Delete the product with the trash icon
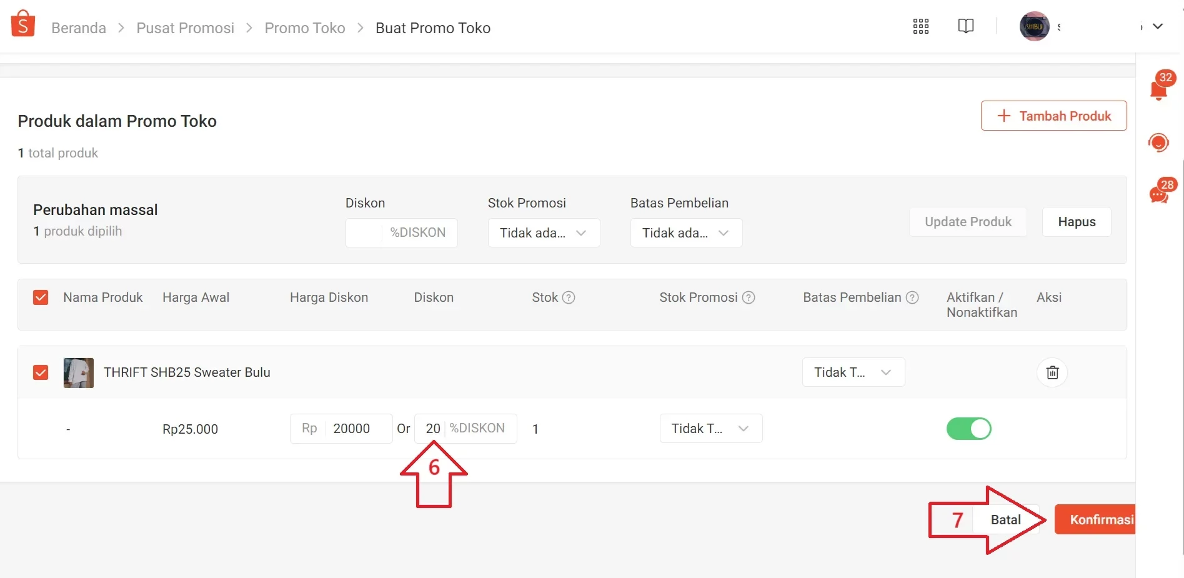 pos(1052,372)
